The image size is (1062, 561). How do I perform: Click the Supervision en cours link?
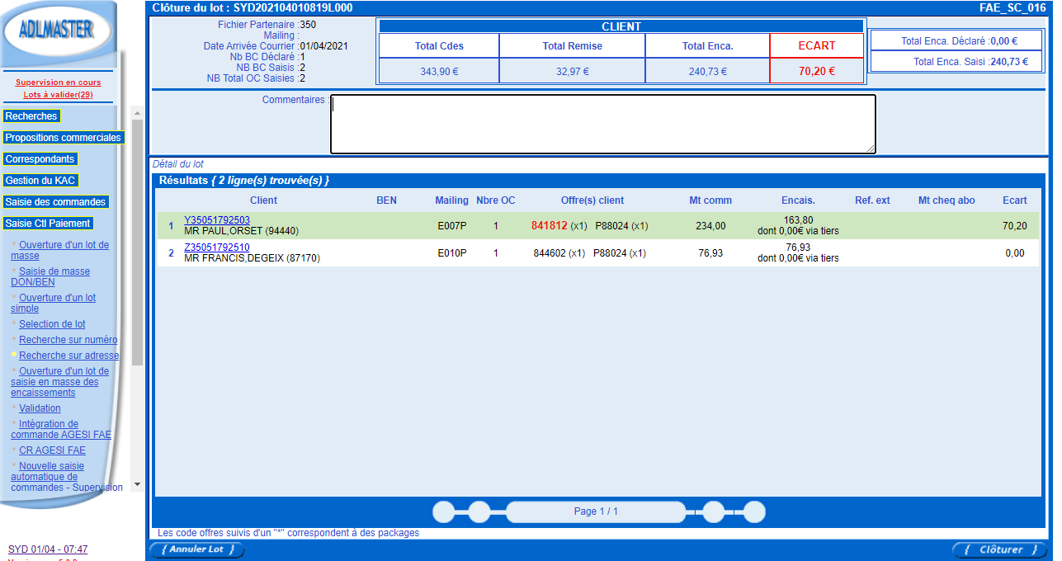[58, 82]
